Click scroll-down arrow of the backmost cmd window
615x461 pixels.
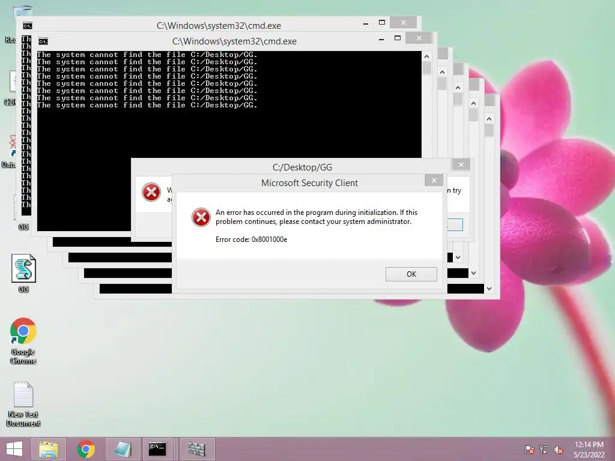point(489,289)
